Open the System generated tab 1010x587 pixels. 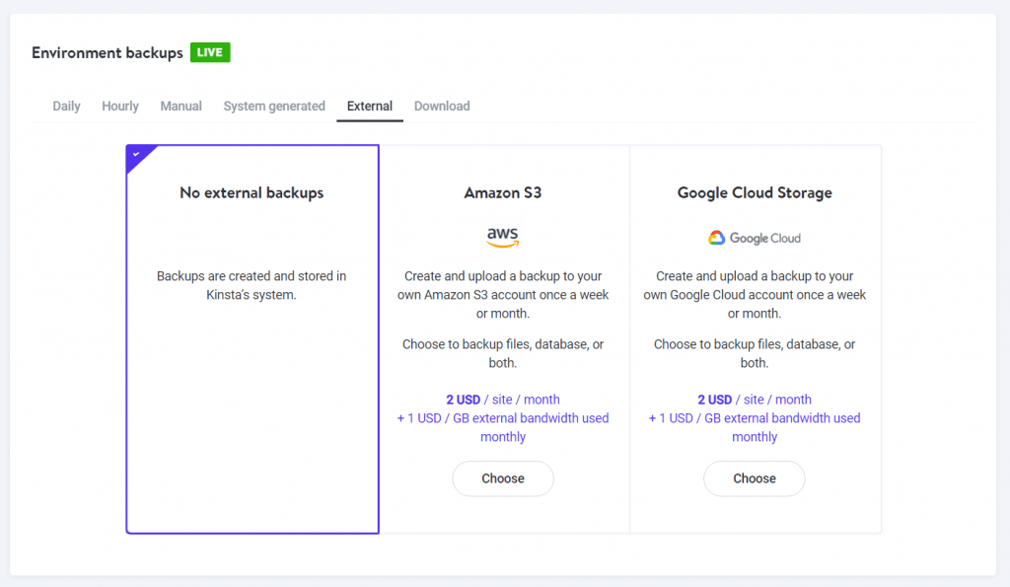[274, 107]
